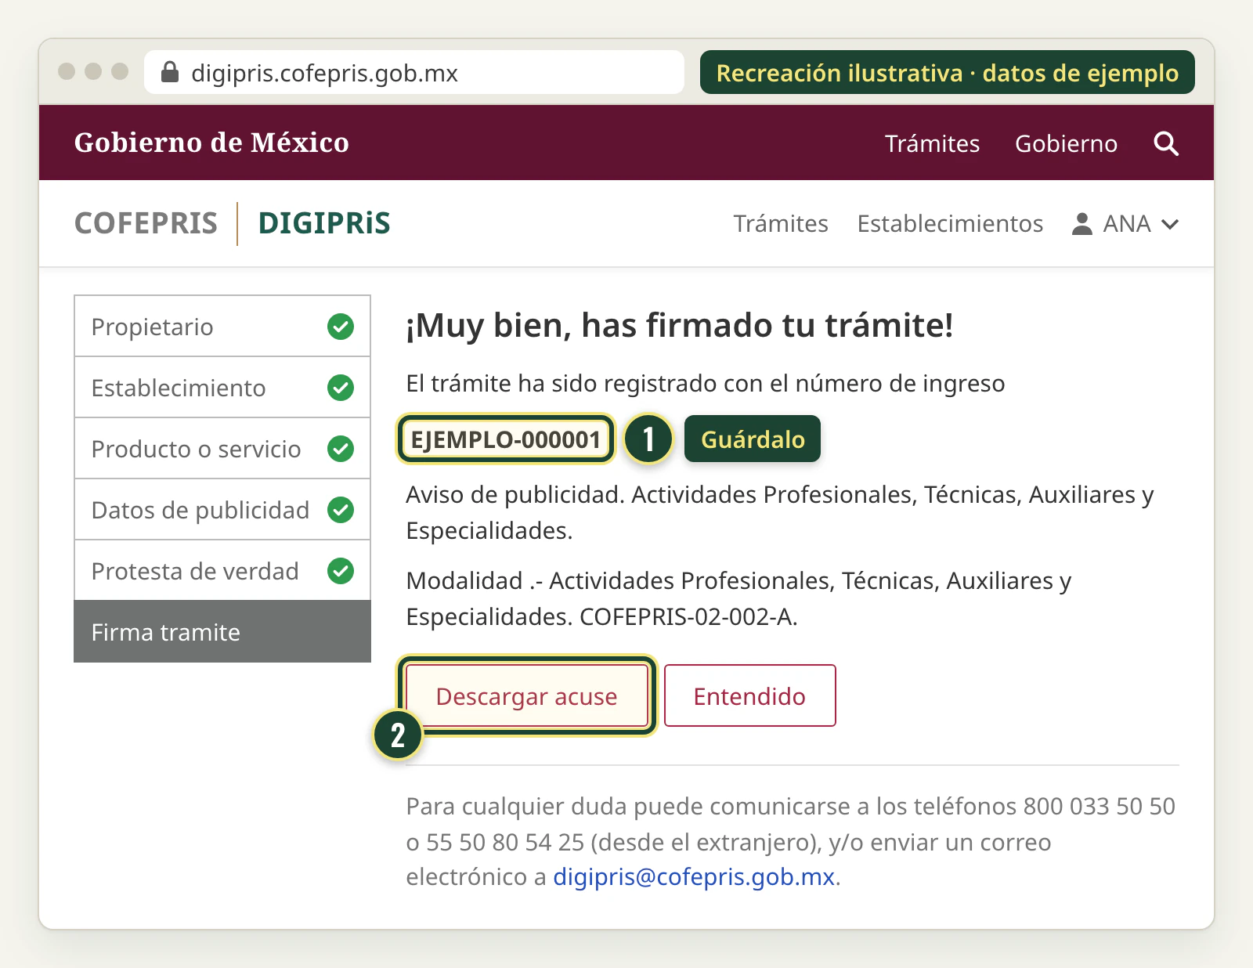Expand the ANA user menu chevron

1170,225
